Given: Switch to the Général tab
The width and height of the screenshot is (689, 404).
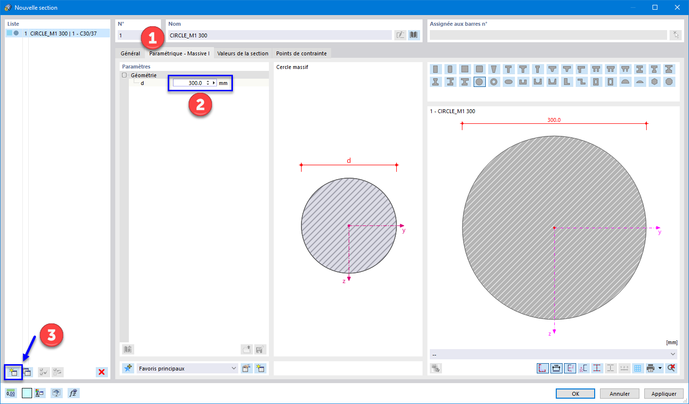Looking at the screenshot, I should point(130,53).
